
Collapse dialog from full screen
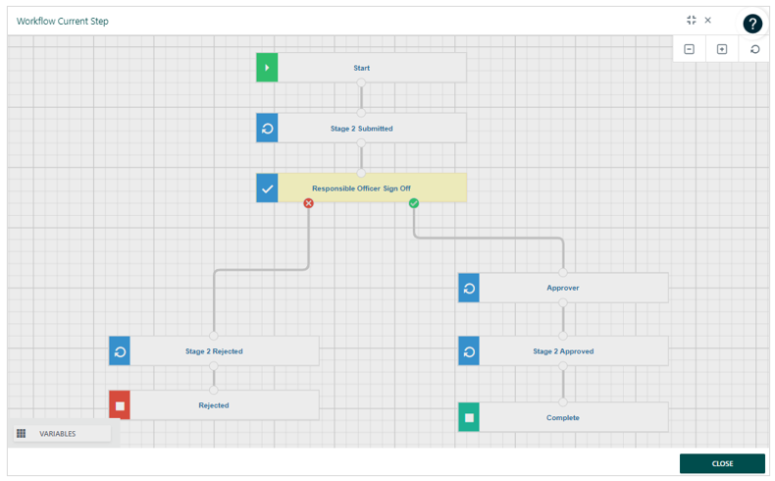pos(691,21)
